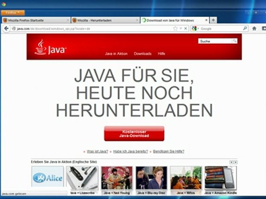Open the 'Benötigen Sie Hilfe?' link
266x199 pixels.
[168, 152]
